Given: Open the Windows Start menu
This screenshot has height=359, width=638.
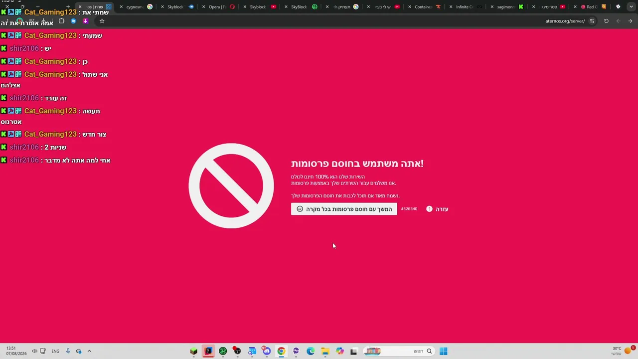Looking at the screenshot, I should coord(443,351).
